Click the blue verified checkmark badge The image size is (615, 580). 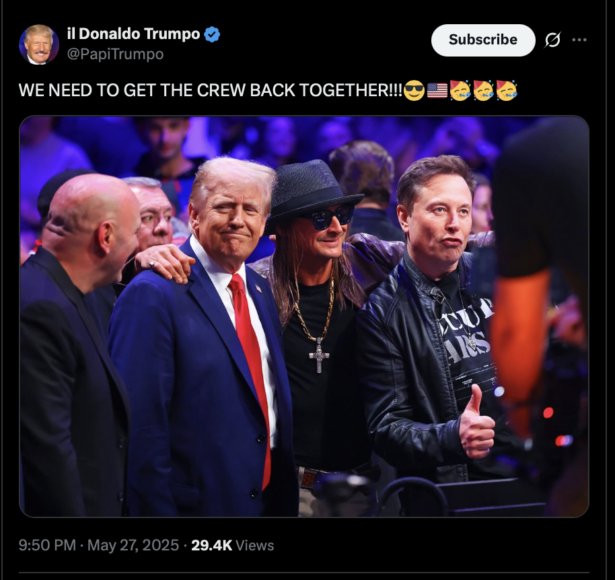pos(212,34)
